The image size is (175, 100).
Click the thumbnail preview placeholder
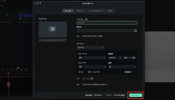click(x=53, y=29)
